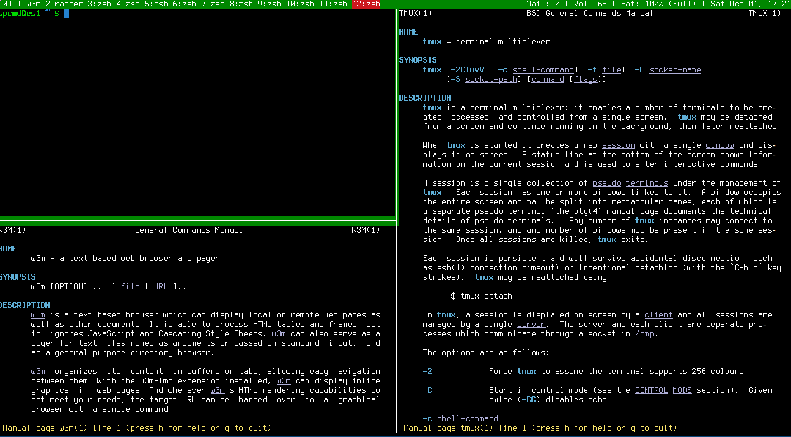Click the 'file' link in w3m synopsis
The image size is (791, 437).
(x=130, y=287)
